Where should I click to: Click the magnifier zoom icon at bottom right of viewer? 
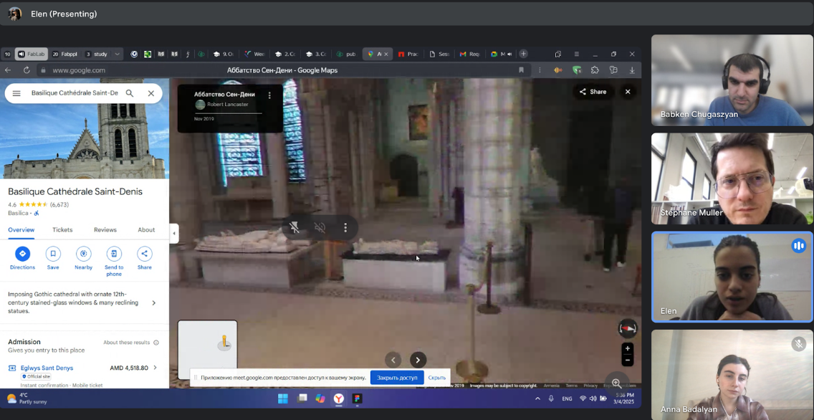click(x=617, y=383)
